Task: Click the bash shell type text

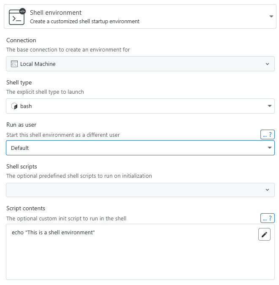Action: click(x=26, y=106)
